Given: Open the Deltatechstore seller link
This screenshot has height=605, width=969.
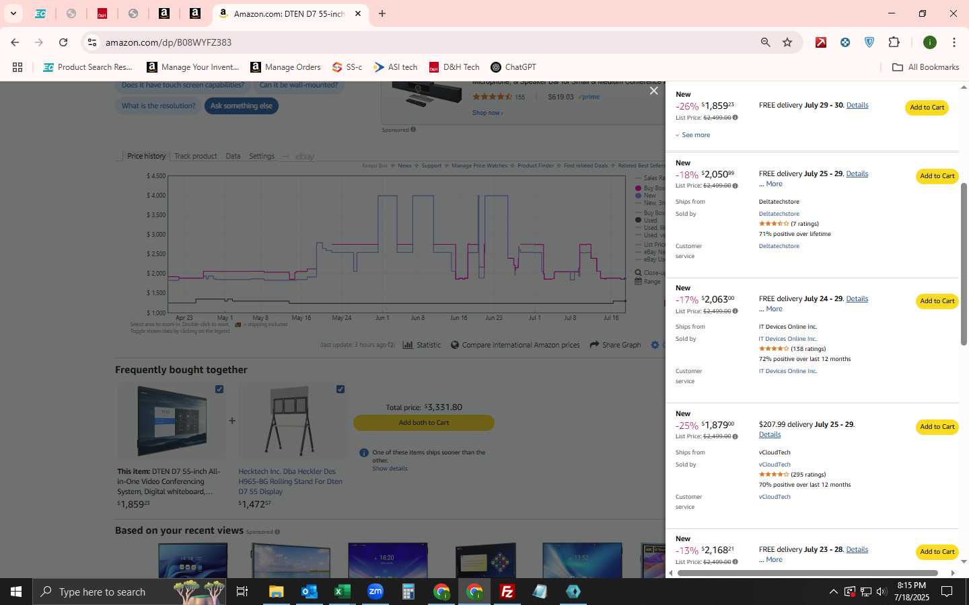Looking at the screenshot, I should click(779, 214).
